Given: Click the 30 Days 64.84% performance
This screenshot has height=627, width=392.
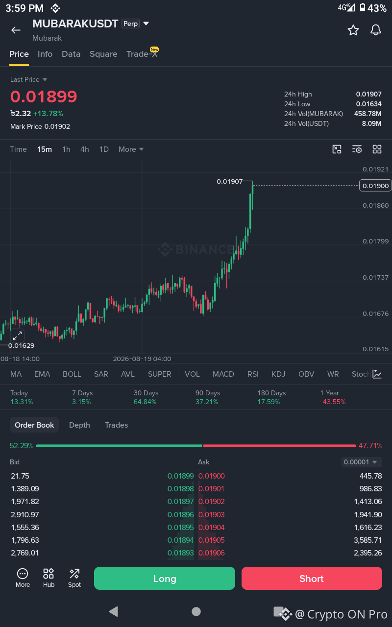Looking at the screenshot, I should [146, 397].
